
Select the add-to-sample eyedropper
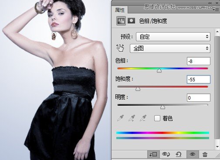pyautogui.click(x=132, y=118)
